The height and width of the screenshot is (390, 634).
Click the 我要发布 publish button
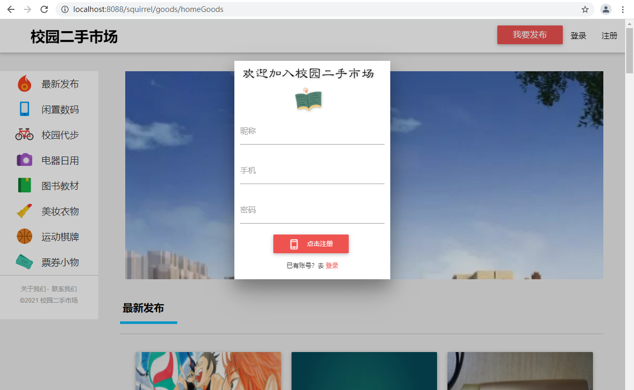tap(530, 35)
